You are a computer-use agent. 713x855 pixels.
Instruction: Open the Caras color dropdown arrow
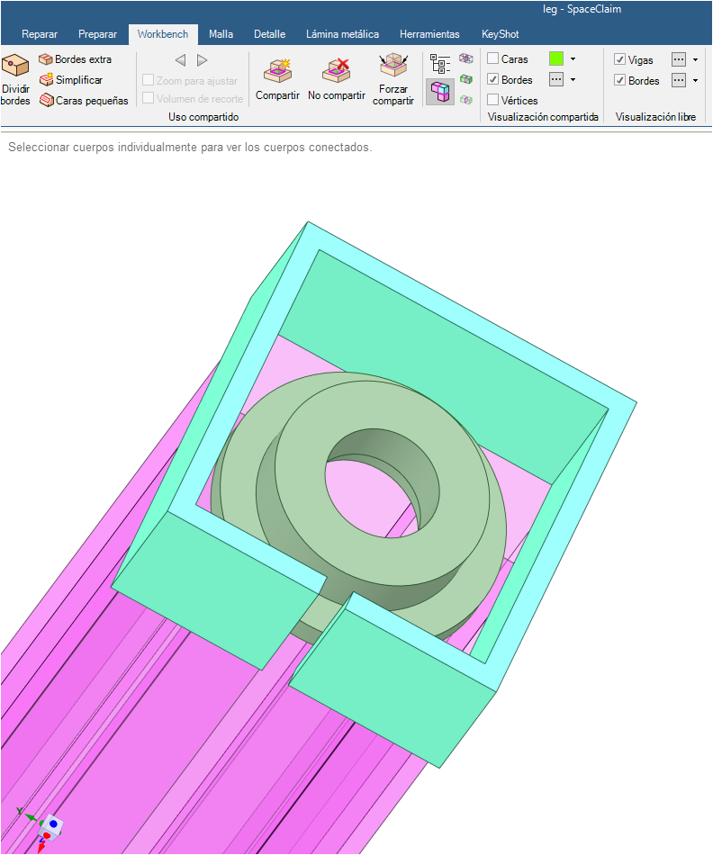pyautogui.click(x=573, y=58)
